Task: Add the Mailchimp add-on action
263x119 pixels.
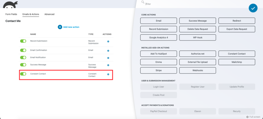Action: (x=237, y=62)
